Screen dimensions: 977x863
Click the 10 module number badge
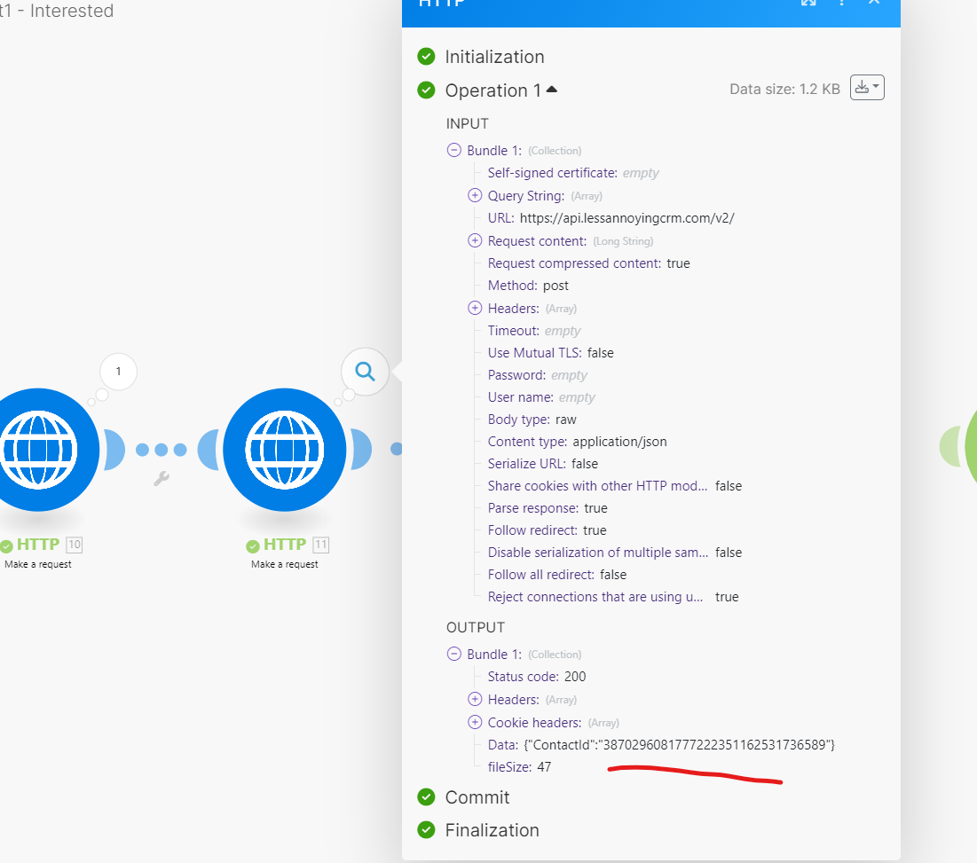point(75,545)
